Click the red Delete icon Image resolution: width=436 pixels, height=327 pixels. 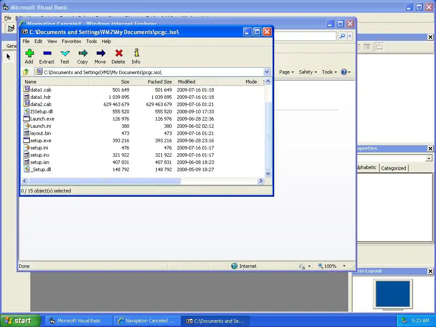coord(118,57)
